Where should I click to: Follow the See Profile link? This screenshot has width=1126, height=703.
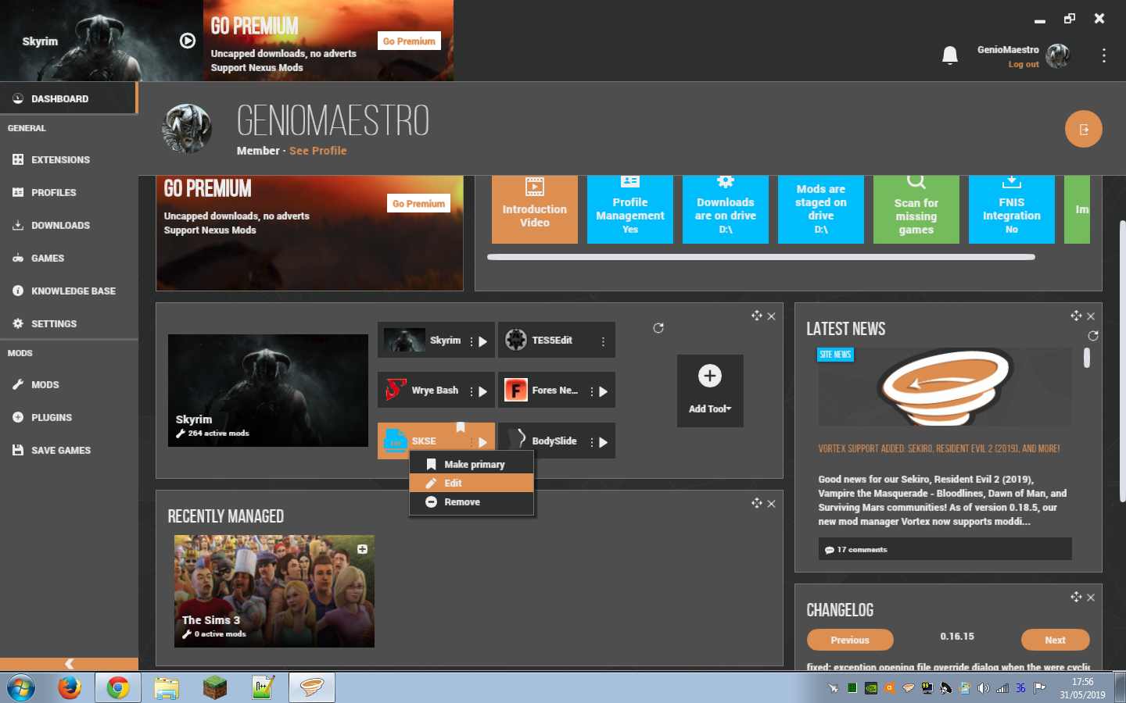pyautogui.click(x=317, y=151)
